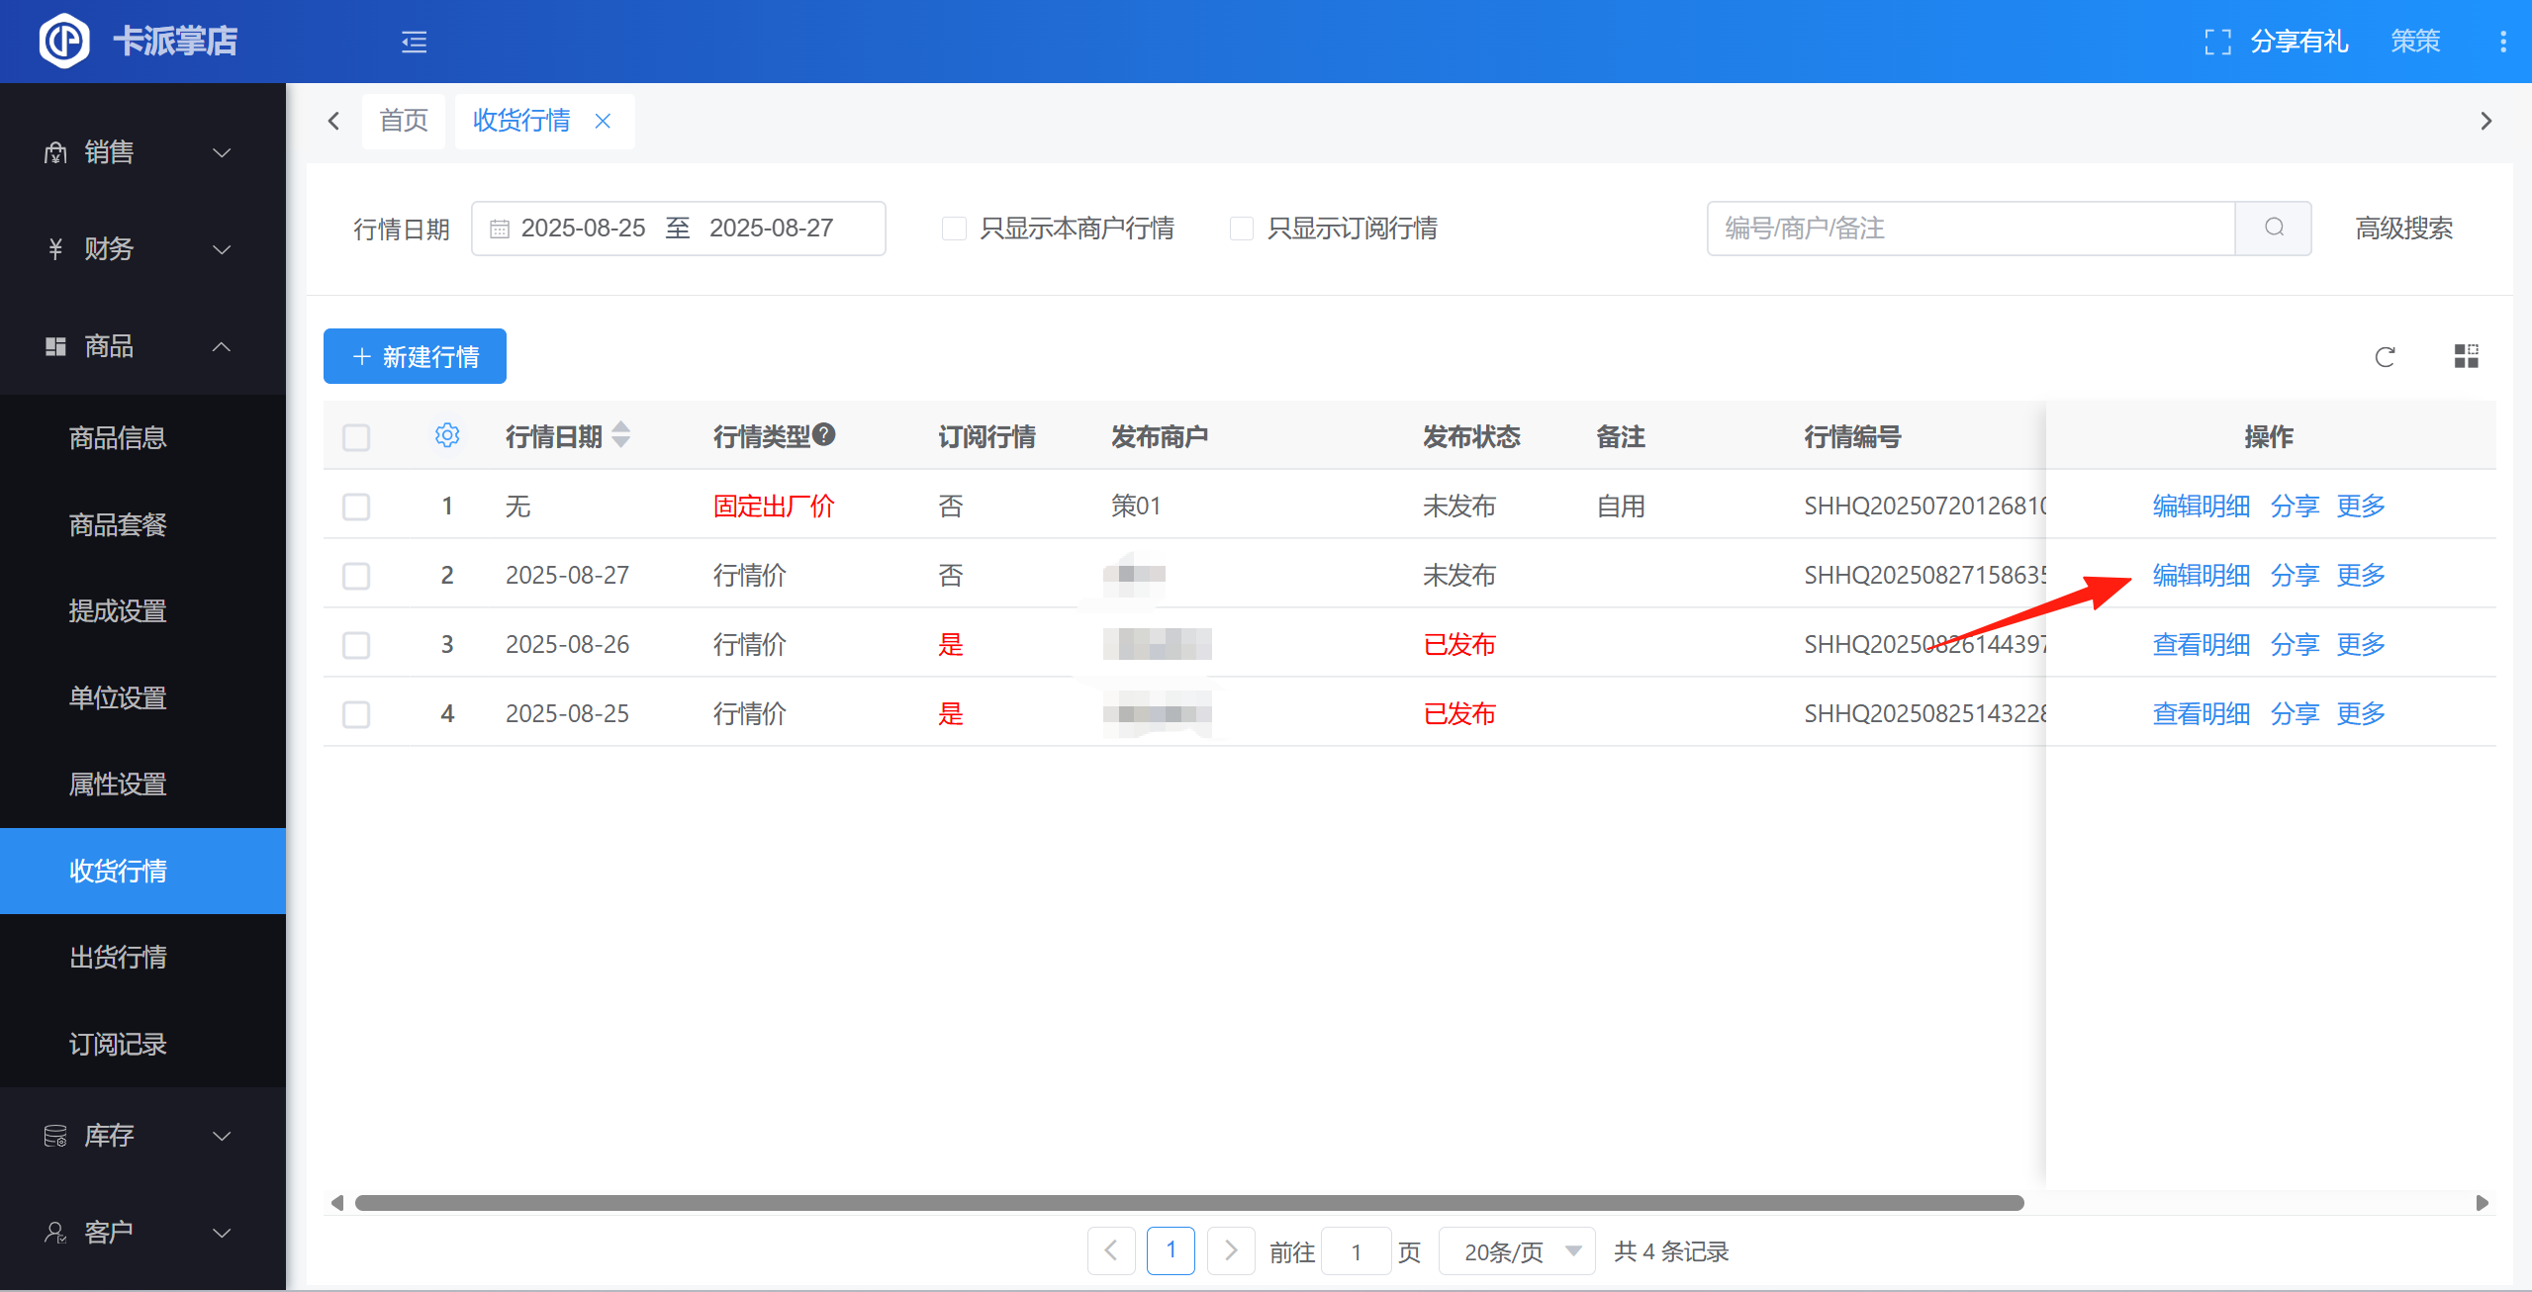Open the 20条/页 page size dropdown
Screen dimensions: 2532x1292
(1517, 1251)
